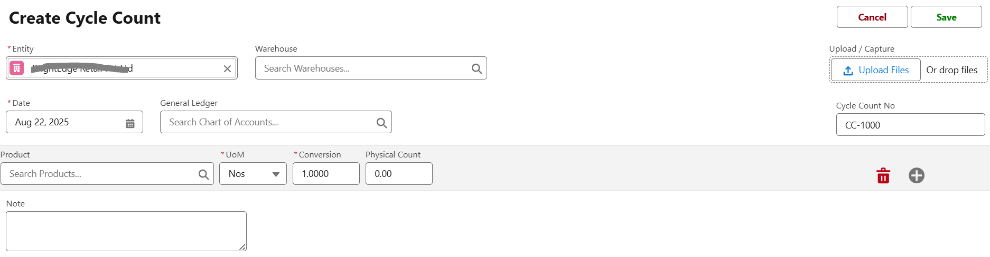Save the cycle count
This screenshot has height=257, width=990.
(x=946, y=17)
